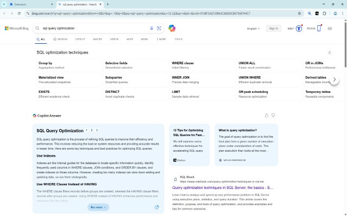Click the blue search extension icon

[310, 13]
